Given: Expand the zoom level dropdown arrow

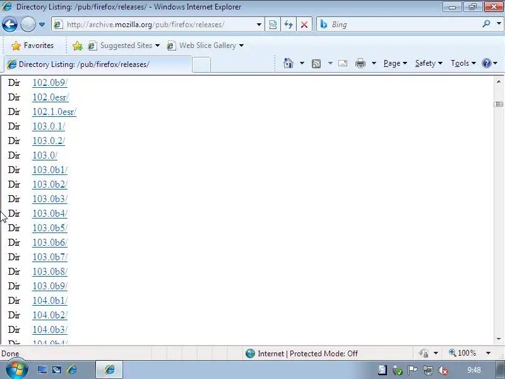Looking at the screenshot, I should coord(488,353).
